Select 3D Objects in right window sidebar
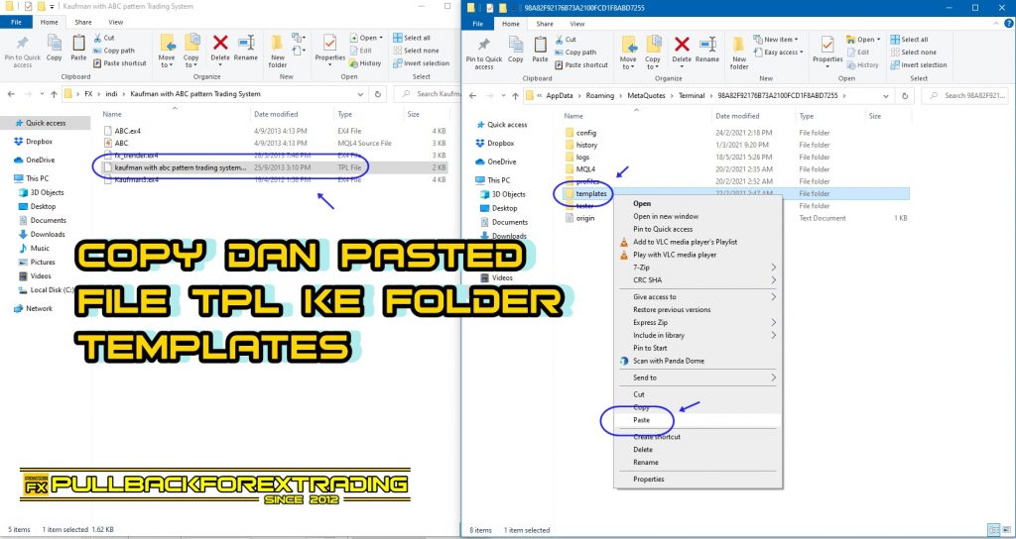The width and height of the screenshot is (1016, 539). point(503,194)
